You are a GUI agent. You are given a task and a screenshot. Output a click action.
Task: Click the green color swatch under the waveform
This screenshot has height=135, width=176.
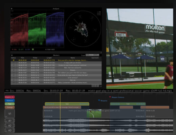coord(33,49)
